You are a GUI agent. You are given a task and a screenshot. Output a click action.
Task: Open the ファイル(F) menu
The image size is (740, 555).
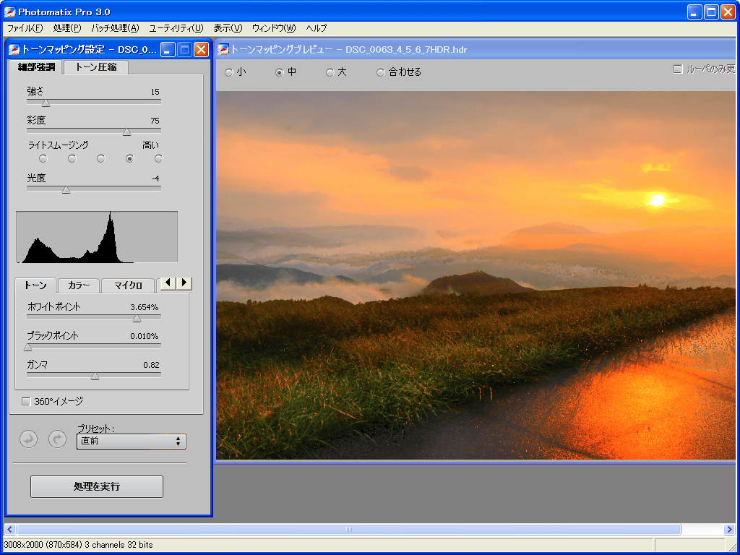(x=25, y=28)
